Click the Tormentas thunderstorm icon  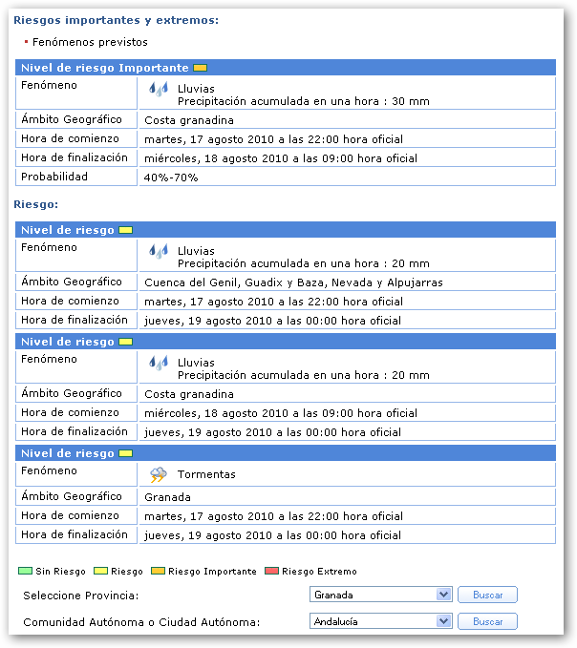click(x=158, y=474)
